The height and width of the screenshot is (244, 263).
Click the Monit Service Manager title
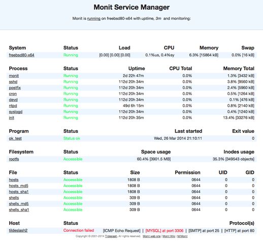coord(131,7)
